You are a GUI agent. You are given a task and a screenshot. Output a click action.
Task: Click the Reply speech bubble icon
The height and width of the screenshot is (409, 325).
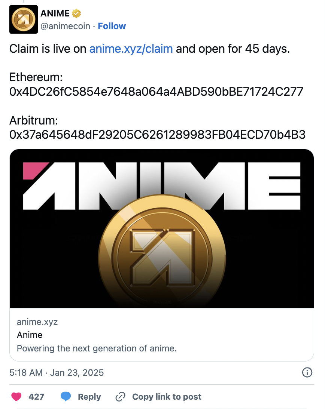point(66,397)
